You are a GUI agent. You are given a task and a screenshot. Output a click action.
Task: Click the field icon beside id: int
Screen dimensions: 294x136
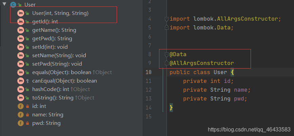pos(21,106)
